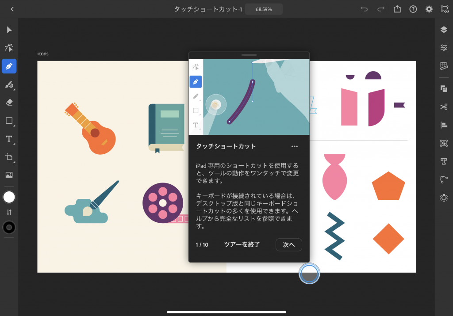
Task: Swap fill and stroke colors
Action: point(9,212)
